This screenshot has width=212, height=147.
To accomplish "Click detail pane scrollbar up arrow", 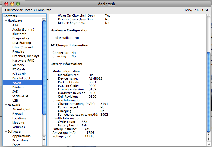I will [208, 135].
